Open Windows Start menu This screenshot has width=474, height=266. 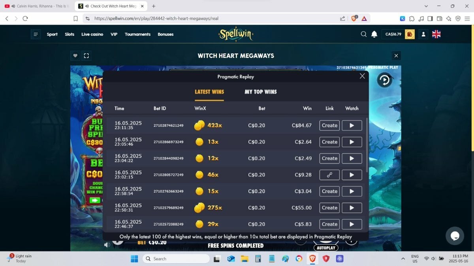pyautogui.click(x=134, y=259)
